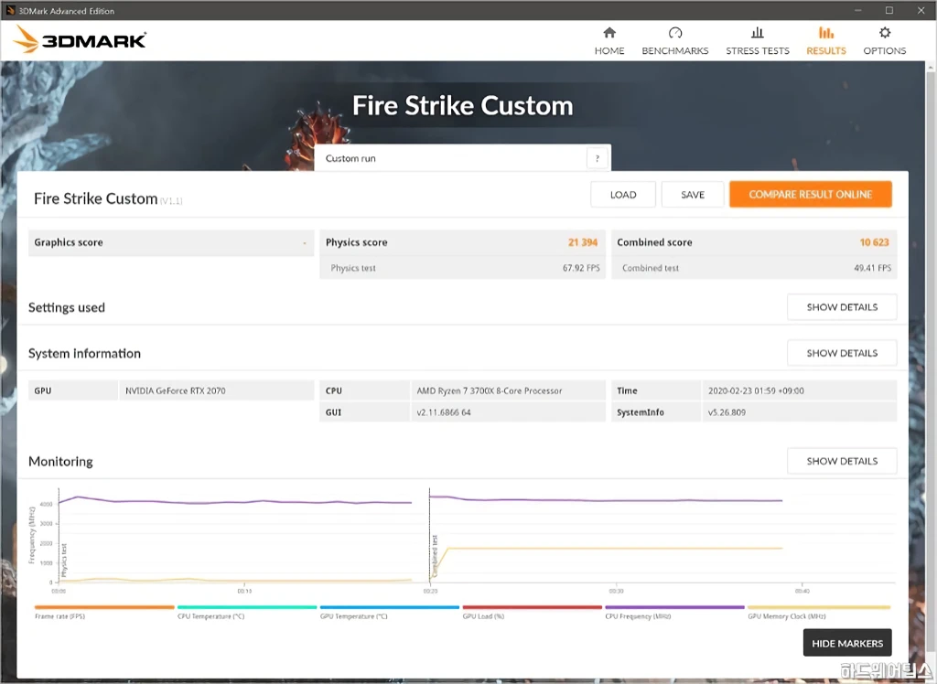
Task: Click AMD Ryzen 7 3700X processor text
Action: (x=489, y=390)
